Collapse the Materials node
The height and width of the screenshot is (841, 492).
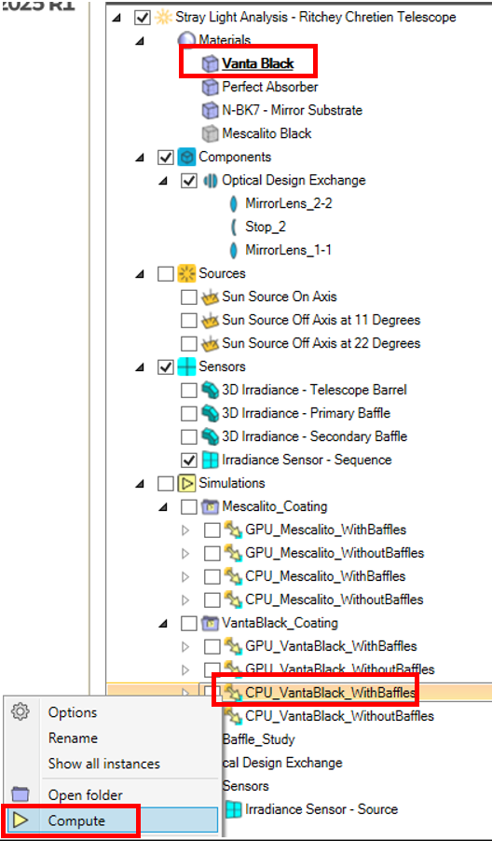[140, 41]
